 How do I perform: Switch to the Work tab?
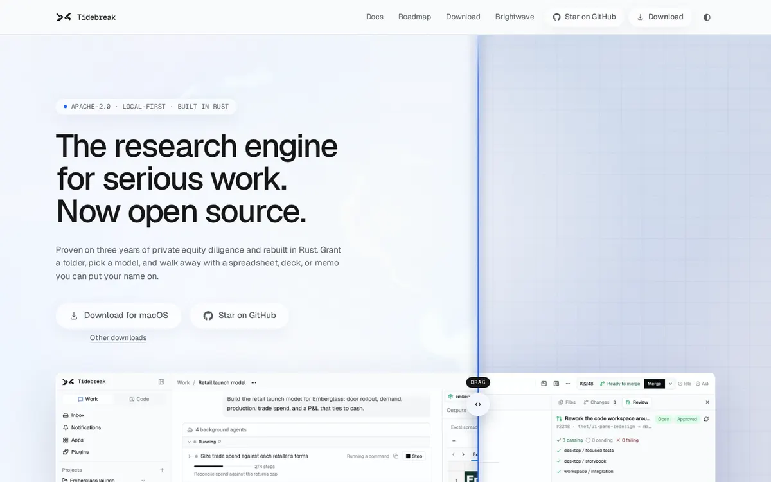click(x=88, y=399)
